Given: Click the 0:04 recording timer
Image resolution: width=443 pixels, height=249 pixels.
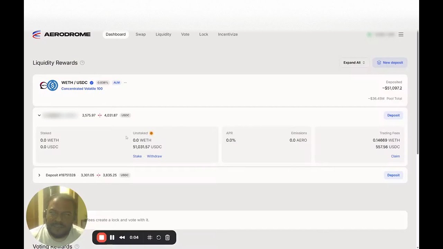Looking at the screenshot, I should [x=134, y=238].
